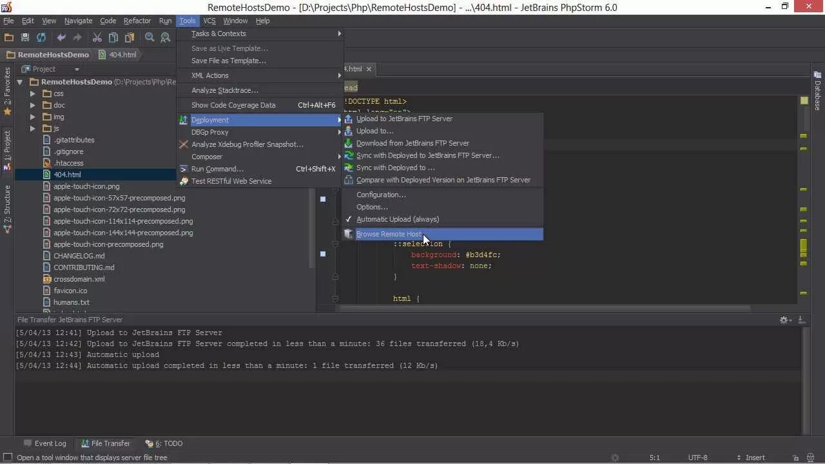
Task: Open the Composer submenu
Action: 260,157
